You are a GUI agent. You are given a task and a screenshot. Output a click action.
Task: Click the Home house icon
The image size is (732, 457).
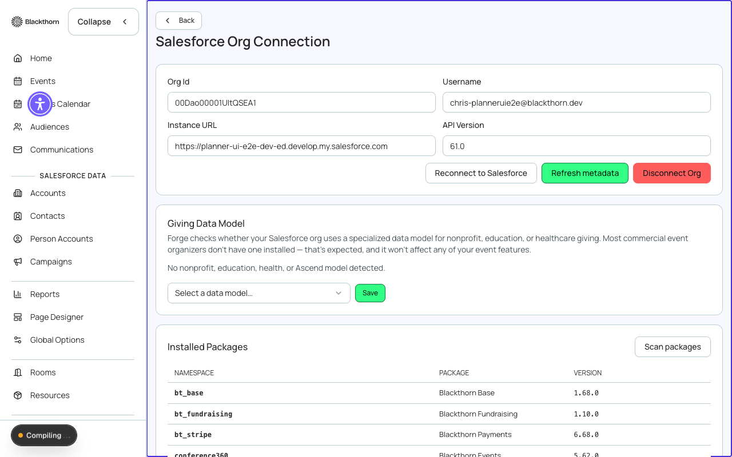[18, 58]
